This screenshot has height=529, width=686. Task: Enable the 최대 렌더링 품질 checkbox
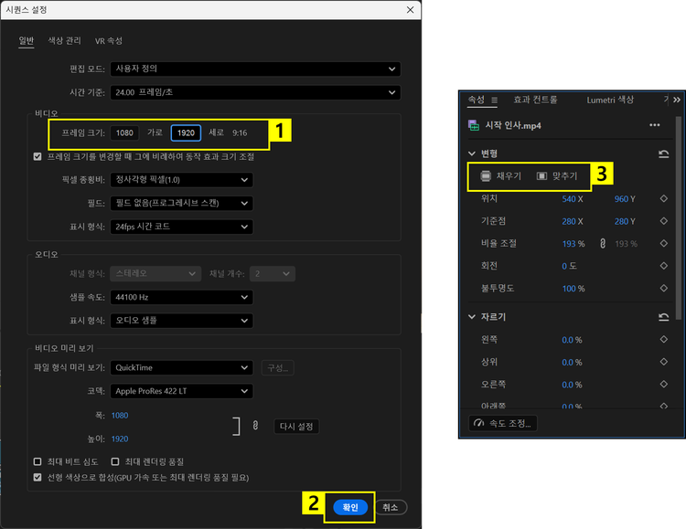[x=115, y=461]
